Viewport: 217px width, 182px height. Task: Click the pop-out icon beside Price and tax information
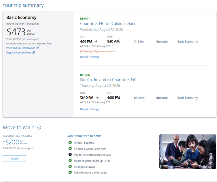(38, 48)
